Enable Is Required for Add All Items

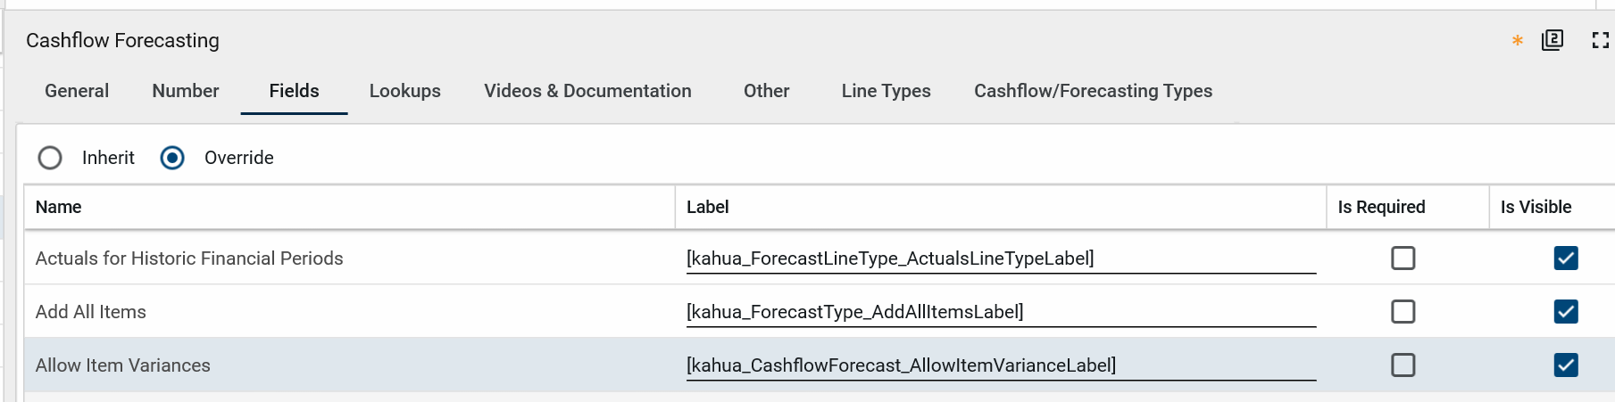tap(1403, 312)
